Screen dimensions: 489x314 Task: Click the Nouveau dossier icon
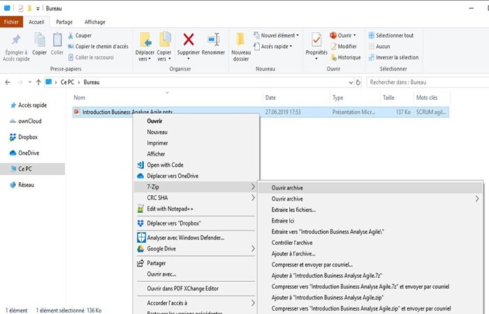(240, 40)
